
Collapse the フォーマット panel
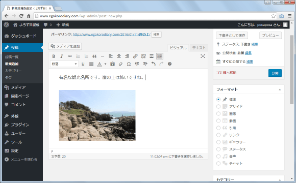coord(280,89)
